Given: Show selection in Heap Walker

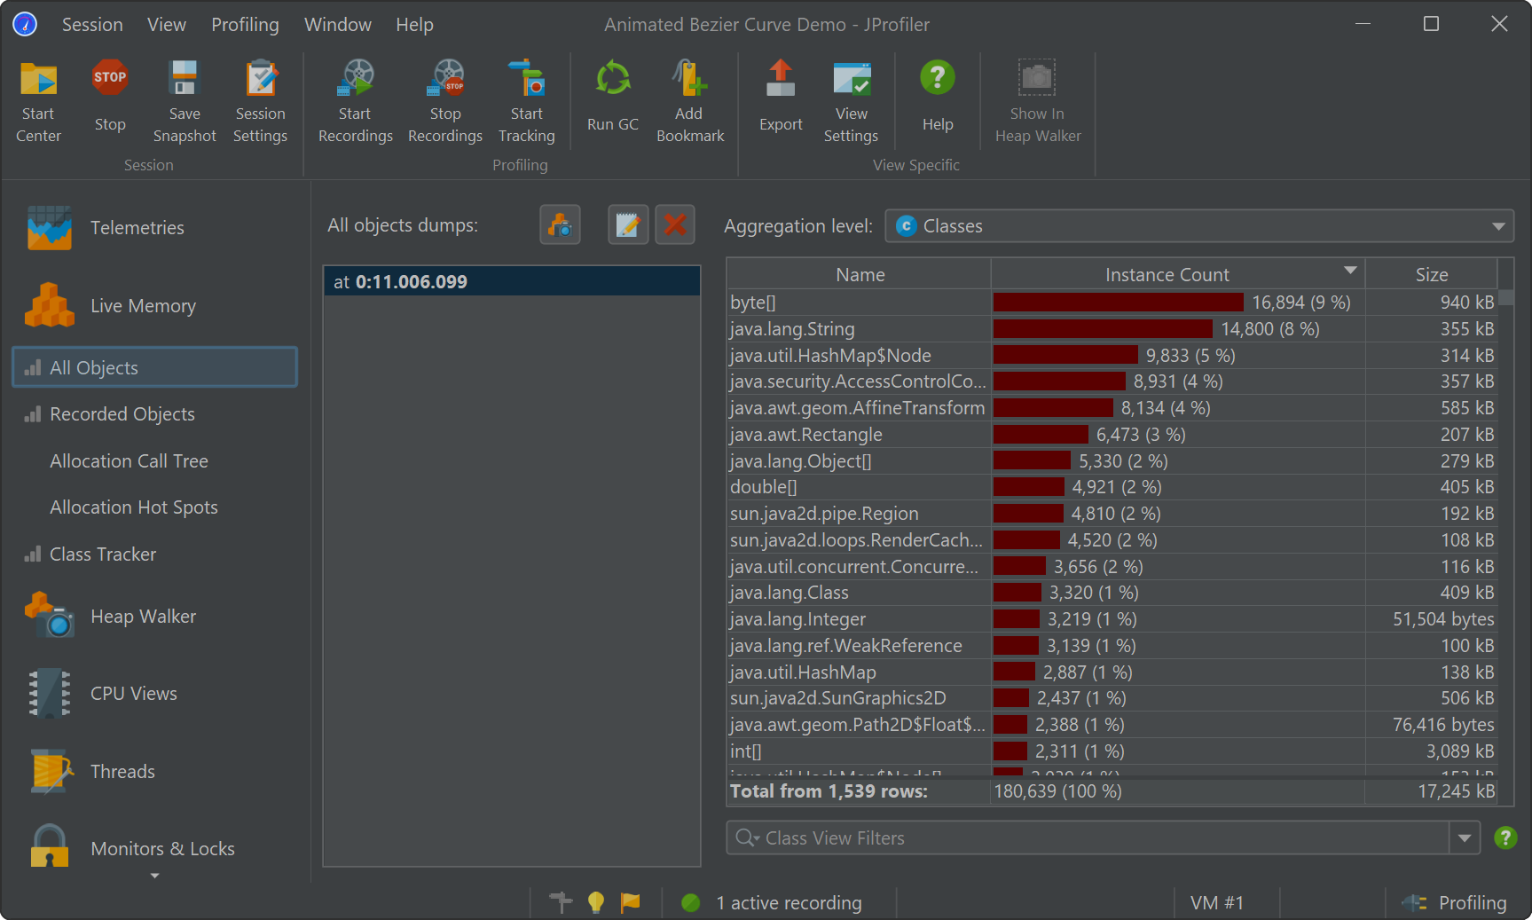Looking at the screenshot, I should point(1038,102).
